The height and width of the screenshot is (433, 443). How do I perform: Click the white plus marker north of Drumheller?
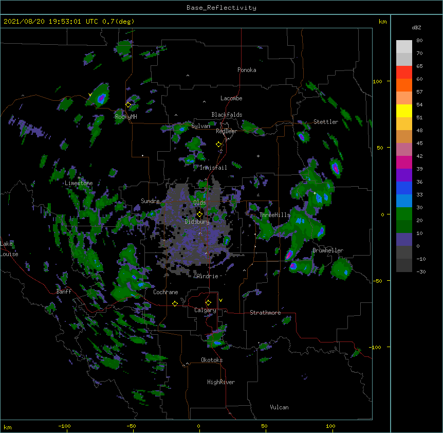tap(315, 193)
